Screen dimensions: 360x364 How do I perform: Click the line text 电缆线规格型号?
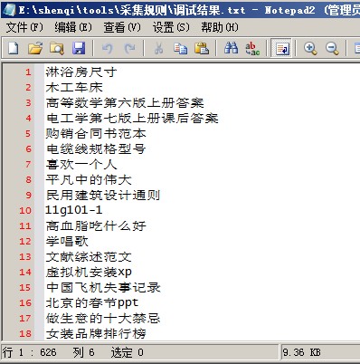[96, 148]
